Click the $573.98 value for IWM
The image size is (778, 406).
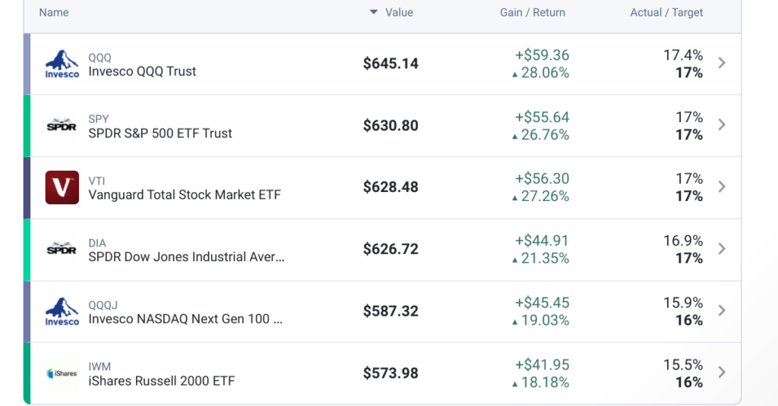tap(391, 373)
